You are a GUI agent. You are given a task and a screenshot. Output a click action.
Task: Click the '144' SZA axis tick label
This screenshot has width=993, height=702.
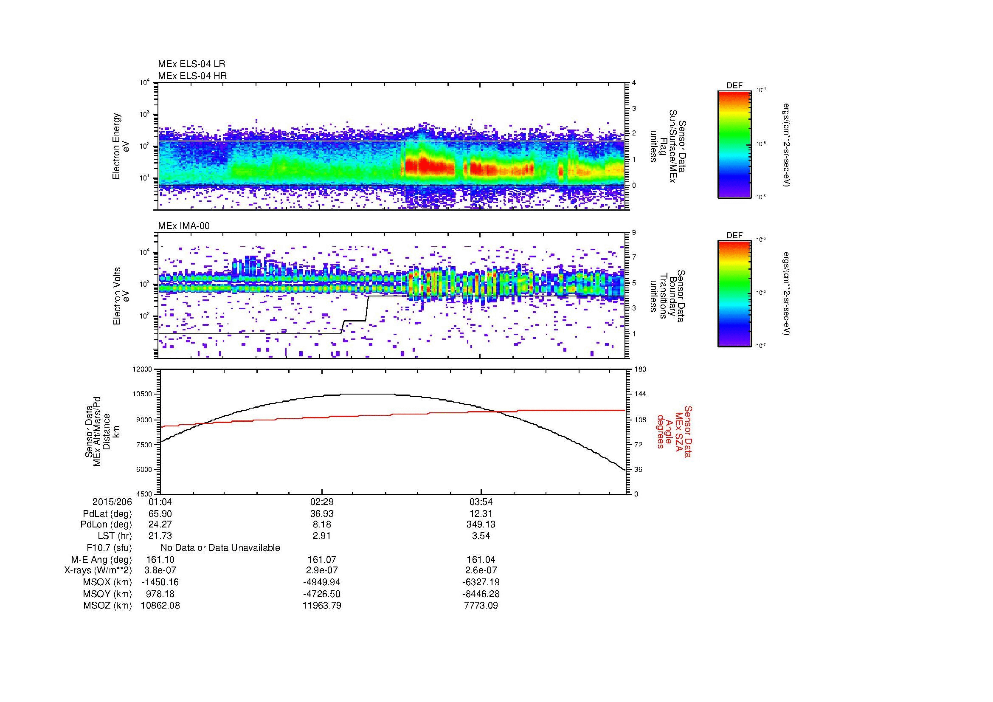coord(640,394)
